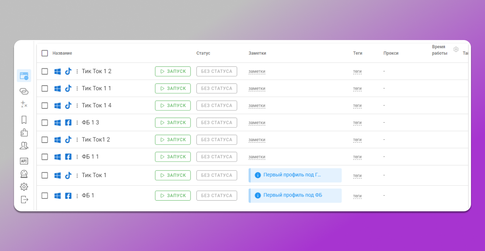Open the three-dot menu for ФБ 1 1
Image resolution: width=485 pixels, height=251 pixels.
(77, 157)
